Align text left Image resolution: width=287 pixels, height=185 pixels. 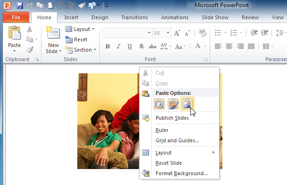(218, 46)
